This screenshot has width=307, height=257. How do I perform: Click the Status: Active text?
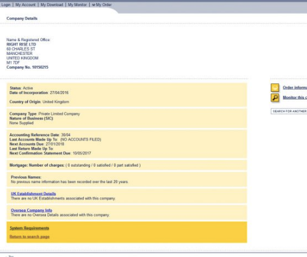coord(21,88)
